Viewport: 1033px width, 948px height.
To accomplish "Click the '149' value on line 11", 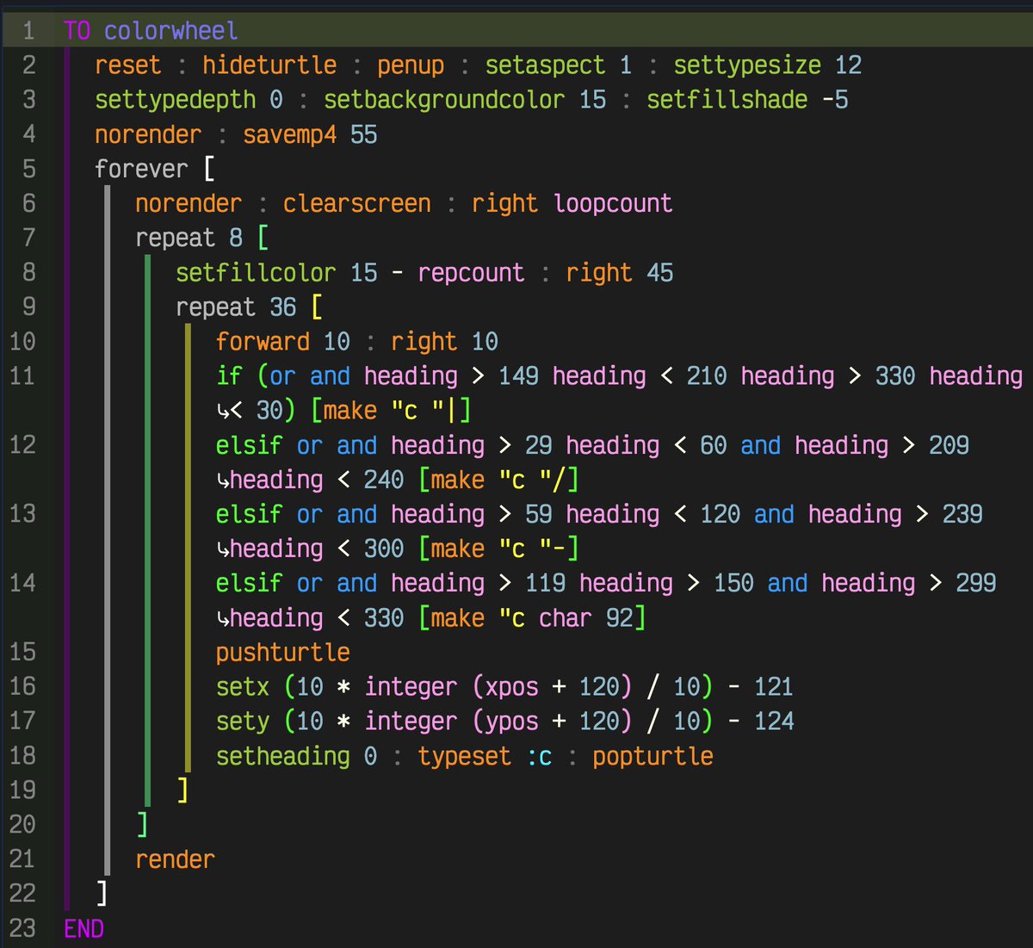I will point(518,376).
